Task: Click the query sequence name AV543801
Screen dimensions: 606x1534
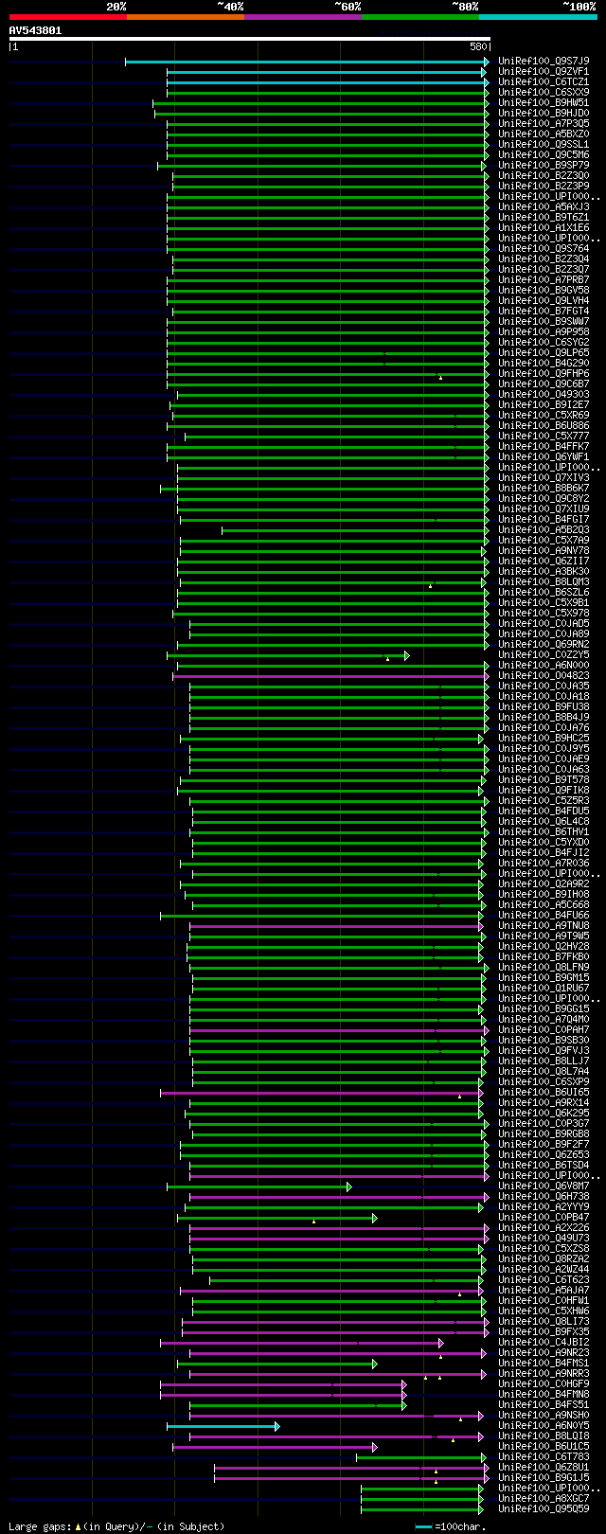Action: pos(36,30)
